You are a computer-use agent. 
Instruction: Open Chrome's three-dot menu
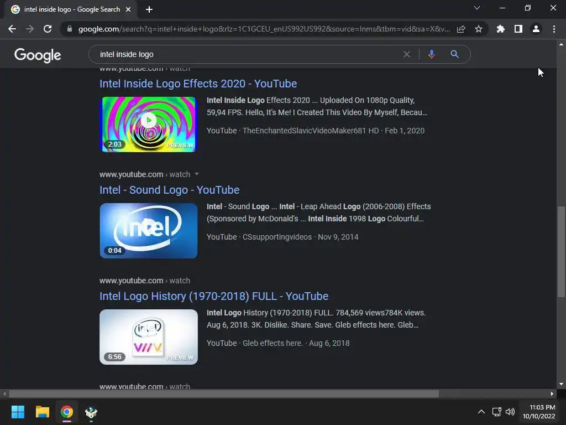coord(554,29)
